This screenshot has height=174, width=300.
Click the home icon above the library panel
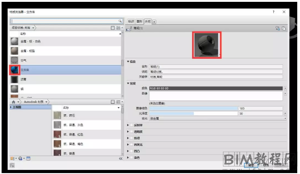coord(13,102)
